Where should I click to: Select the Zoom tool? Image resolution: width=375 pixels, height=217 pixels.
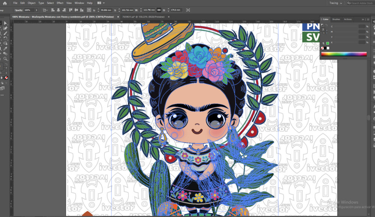coord(5,58)
